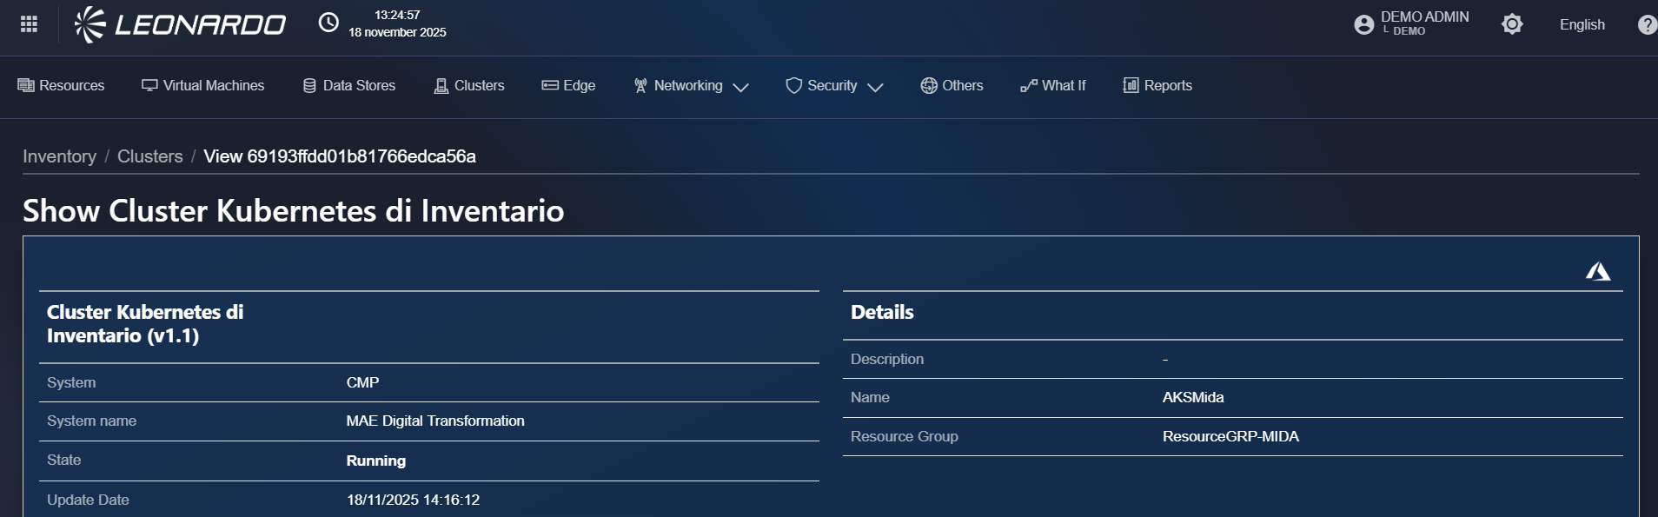Click the Leonardo logo
Viewport: 1658px width, 517px height.
coord(180,24)
